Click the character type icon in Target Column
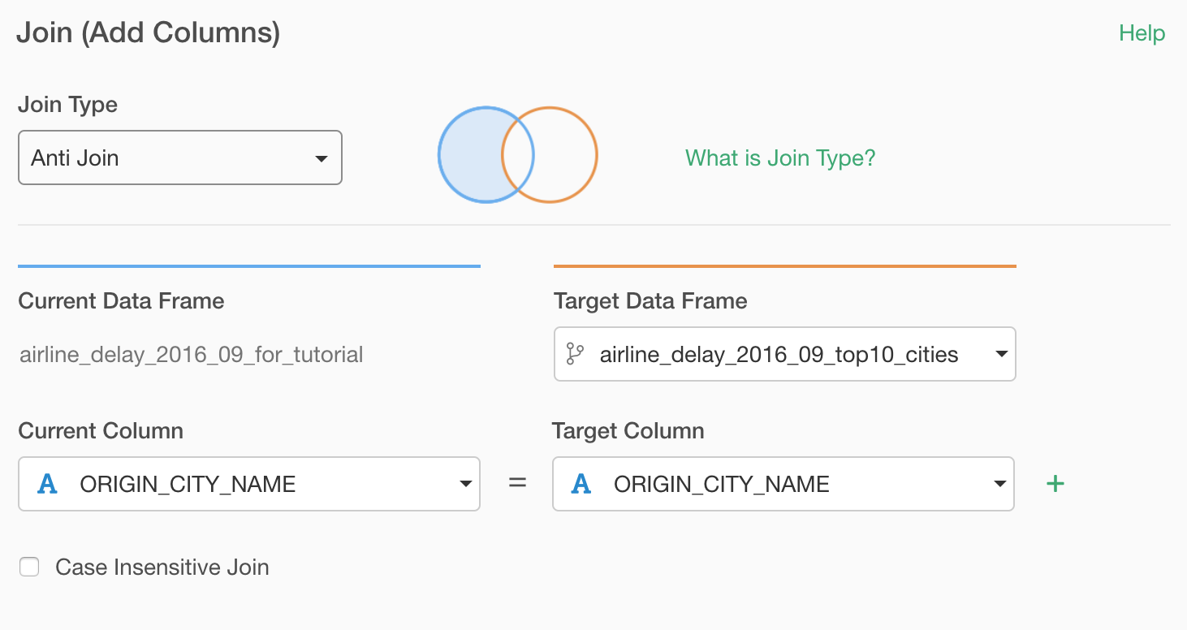 [x=581, y=484]
